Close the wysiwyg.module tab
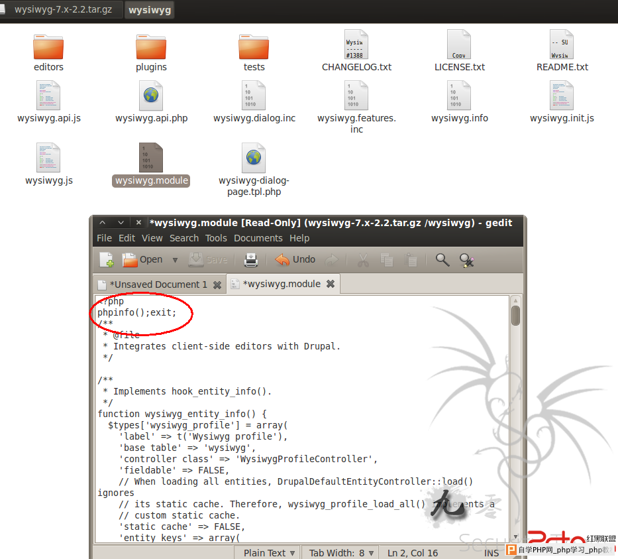This screenshot has width=618, height=559. coord(331,284)
